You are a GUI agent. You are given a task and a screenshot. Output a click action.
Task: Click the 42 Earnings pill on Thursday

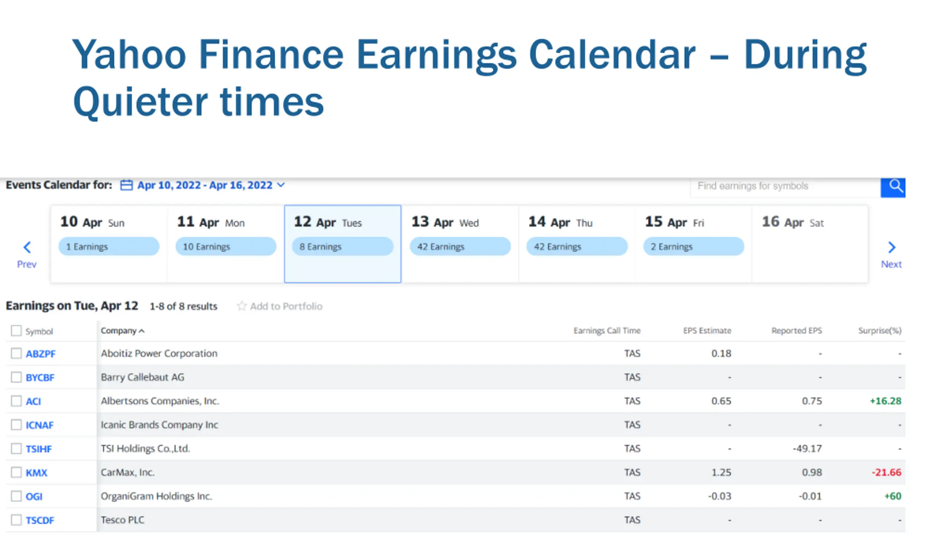coord(577,246)
